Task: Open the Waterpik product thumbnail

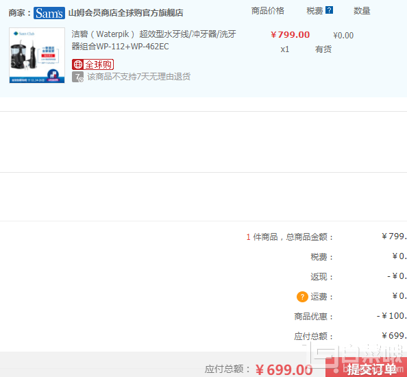Action: [37, 56]
